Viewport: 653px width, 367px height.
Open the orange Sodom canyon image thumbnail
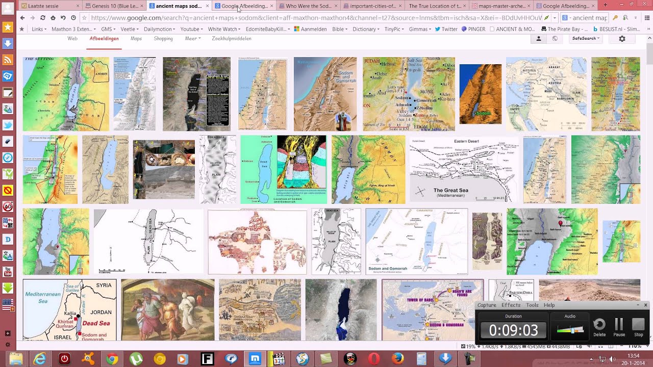[480, 94]
